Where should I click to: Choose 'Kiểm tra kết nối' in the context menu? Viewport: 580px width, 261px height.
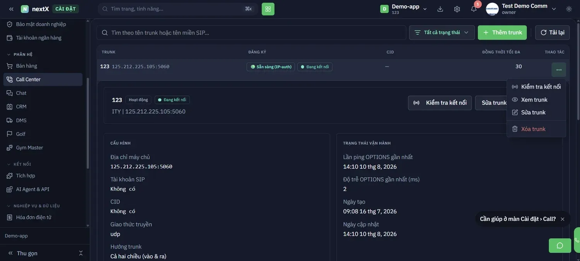[x=536, y=87]
